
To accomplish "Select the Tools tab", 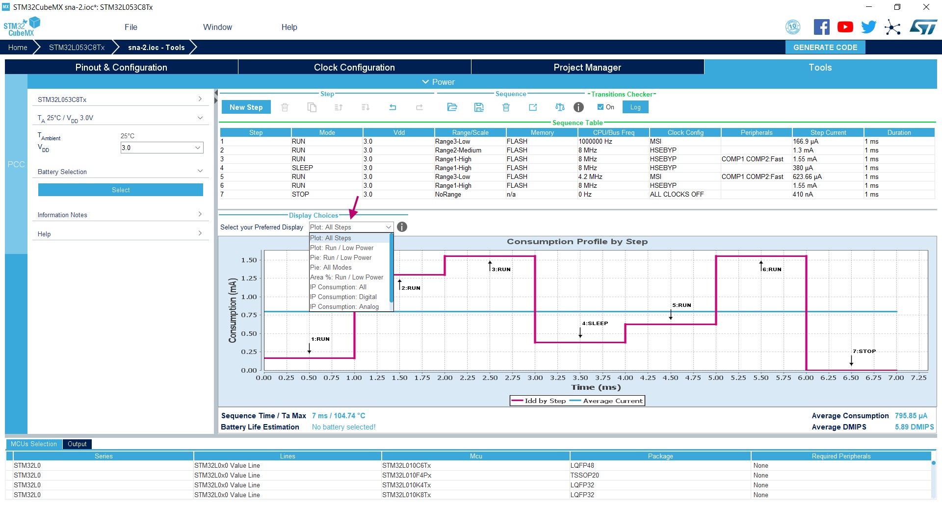I will tap(820, 67).
